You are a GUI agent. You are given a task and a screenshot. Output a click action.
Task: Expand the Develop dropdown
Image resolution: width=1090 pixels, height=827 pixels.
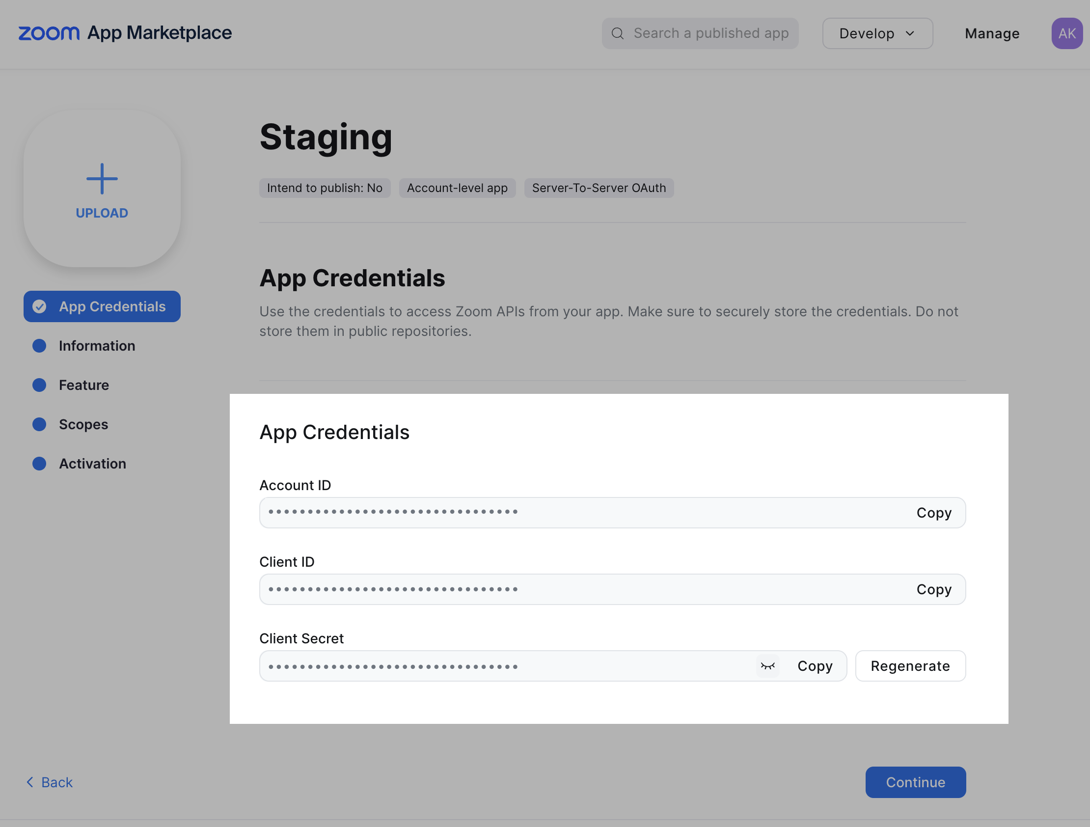(877, 33)
